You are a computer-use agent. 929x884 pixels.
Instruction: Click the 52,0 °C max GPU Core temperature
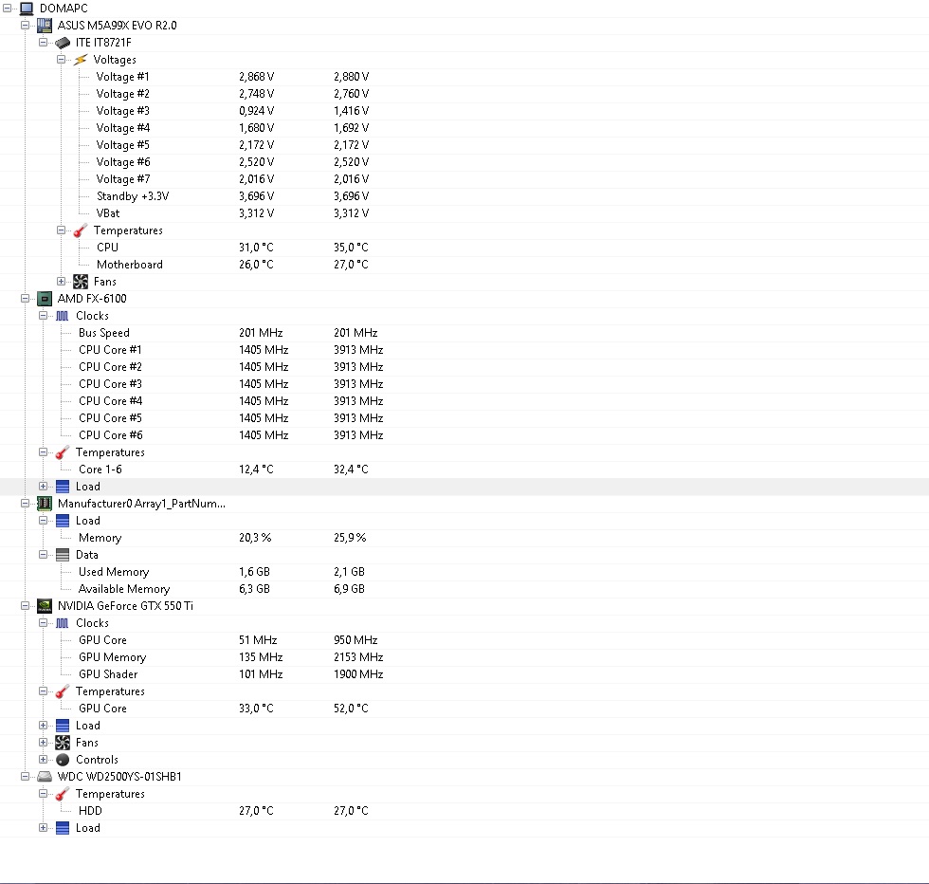[351, 709]
